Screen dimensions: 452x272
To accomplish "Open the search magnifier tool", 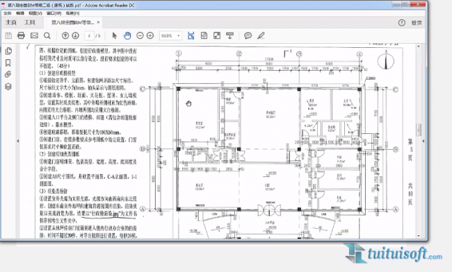I will click(47, 35).
